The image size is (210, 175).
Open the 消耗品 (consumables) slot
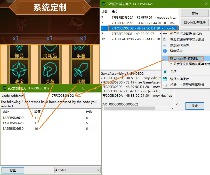(49, 51)
